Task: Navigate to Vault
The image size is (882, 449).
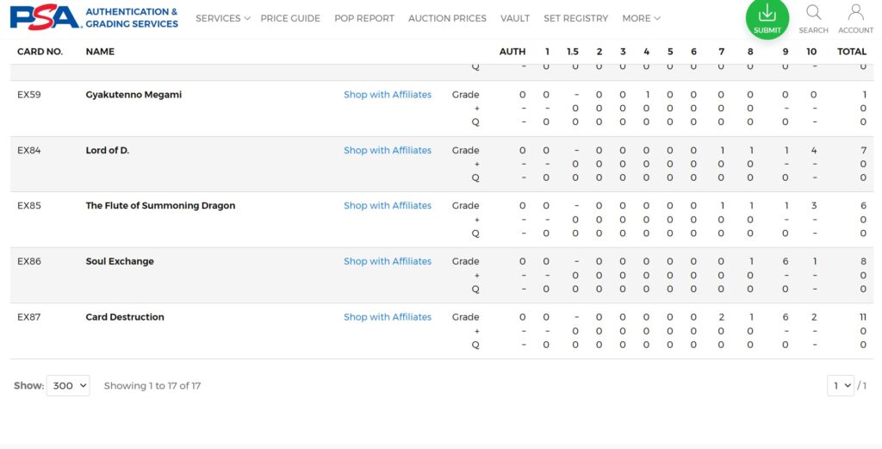Action: point(515,18)
